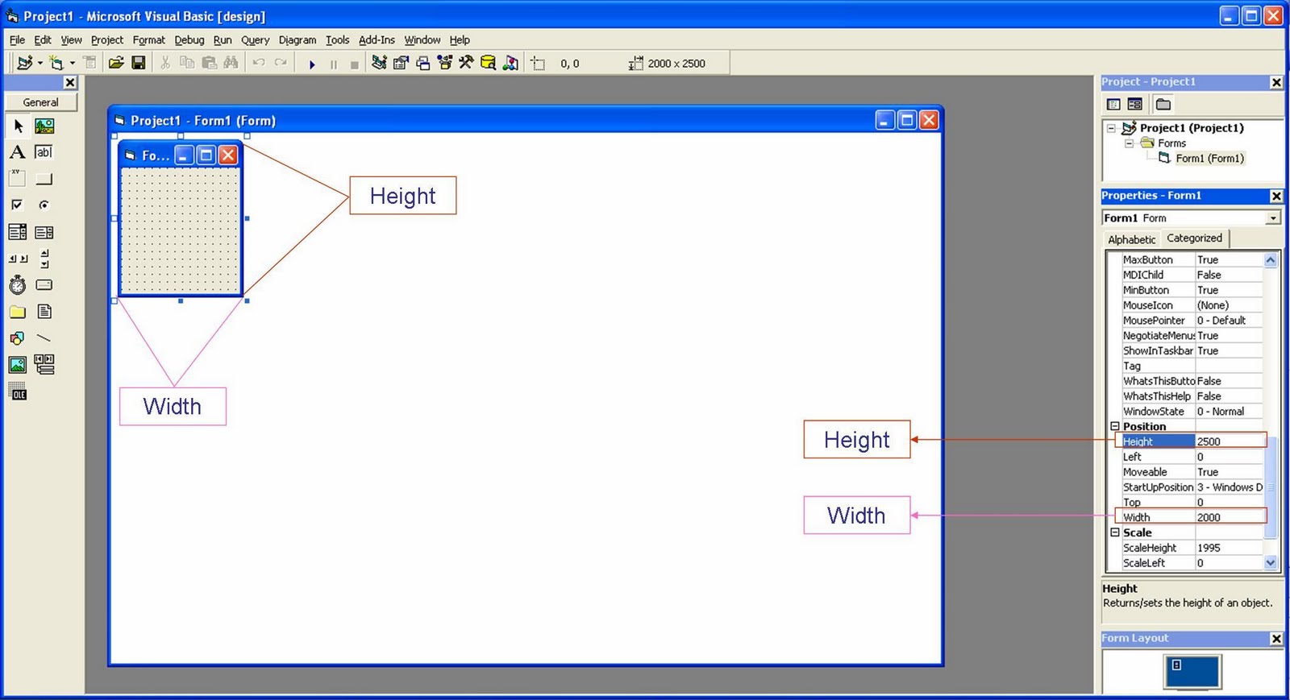Click the Start run button

click(312, 64)
